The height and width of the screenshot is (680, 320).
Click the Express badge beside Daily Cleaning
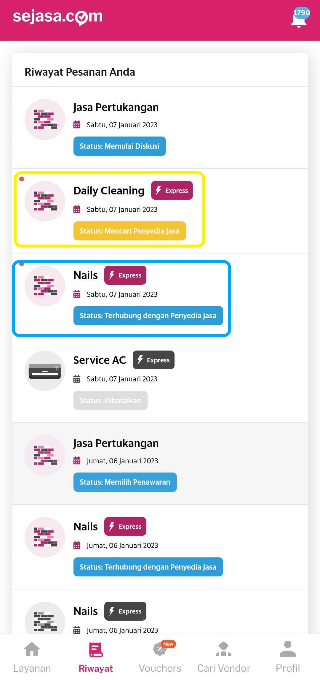coord(172,191)
